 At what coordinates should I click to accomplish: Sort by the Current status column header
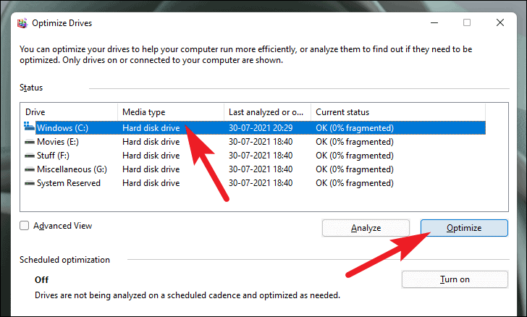397,112
